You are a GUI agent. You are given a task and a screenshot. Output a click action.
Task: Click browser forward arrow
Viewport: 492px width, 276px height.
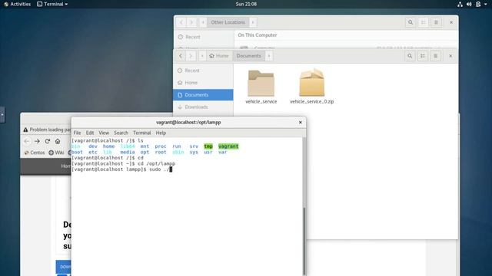pyautogui.click(x=37, y=141)
